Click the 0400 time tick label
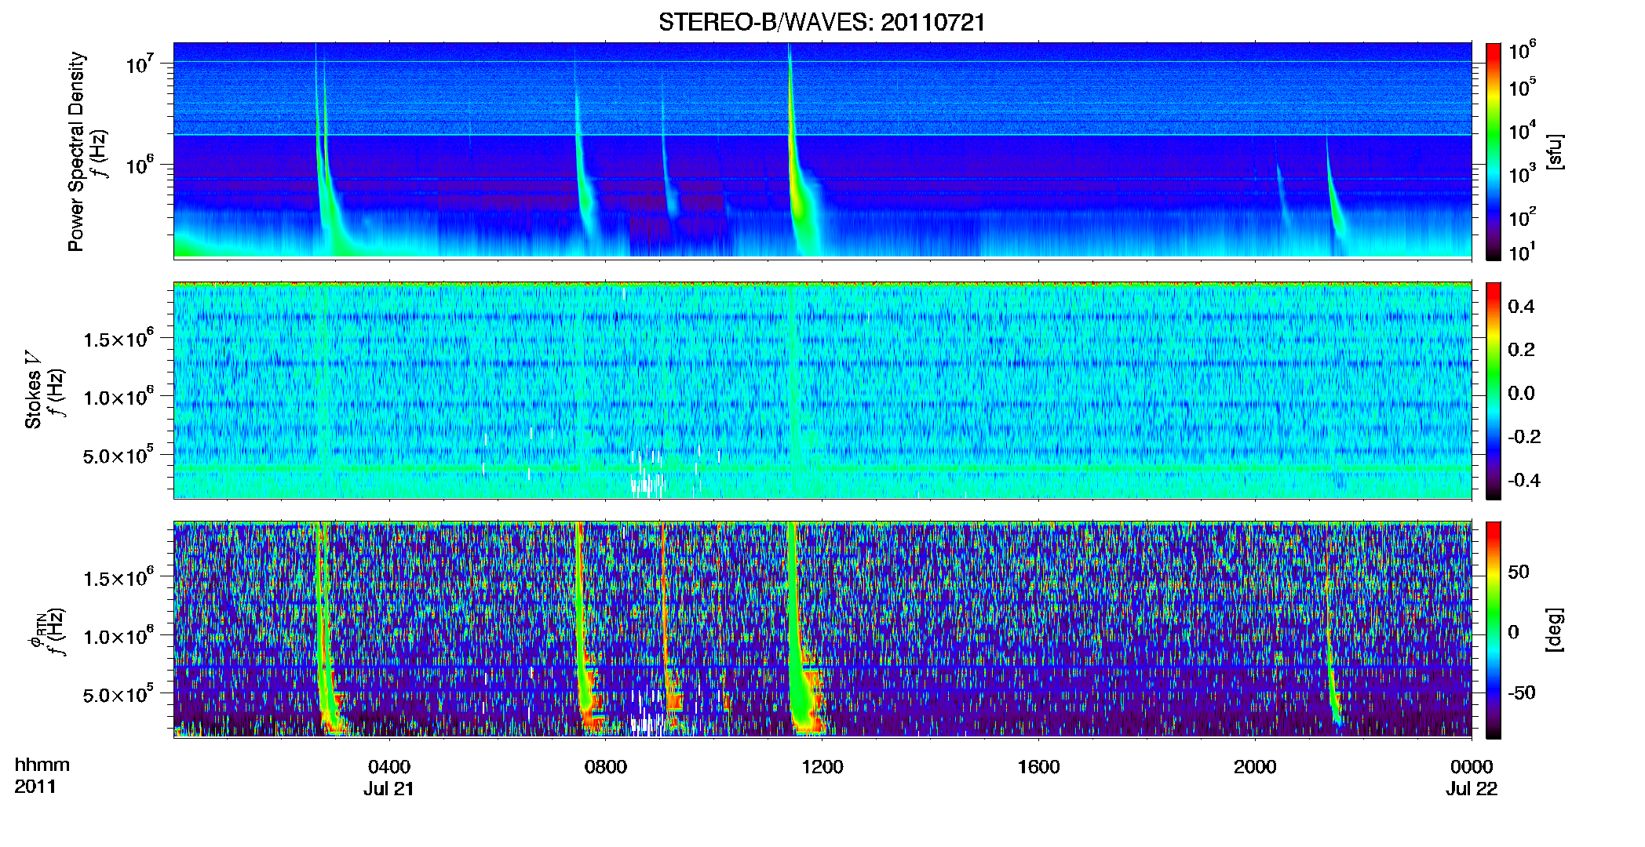1645x847 pixels. pos(389,766)
